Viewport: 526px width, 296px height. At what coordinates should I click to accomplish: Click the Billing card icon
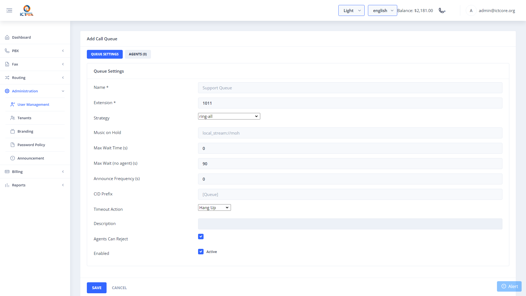click(7, 172)
